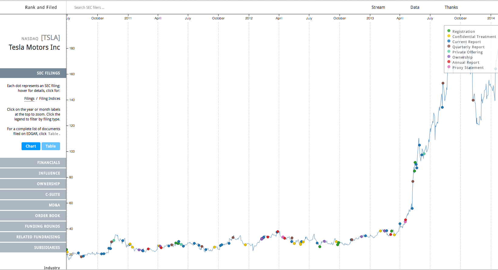This screenshot has width=498, height=270.
Task: Expand the Financials sidebar section
Action: (33, 163)
